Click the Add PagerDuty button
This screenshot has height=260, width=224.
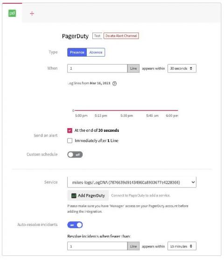[x=88, y=195]
